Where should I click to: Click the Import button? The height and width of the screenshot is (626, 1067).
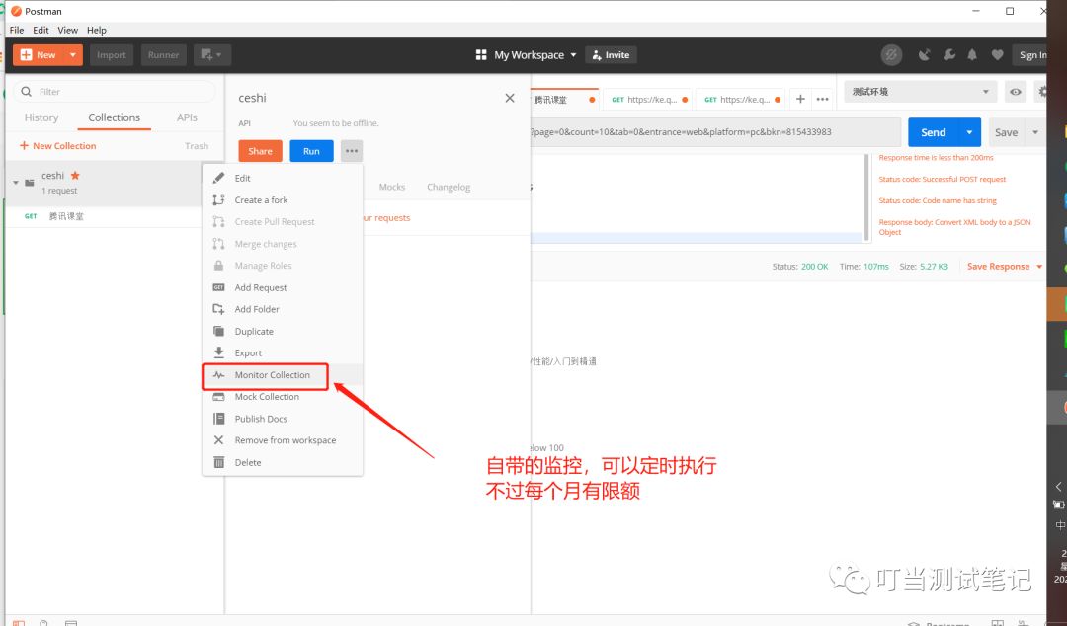click(111, 55)
